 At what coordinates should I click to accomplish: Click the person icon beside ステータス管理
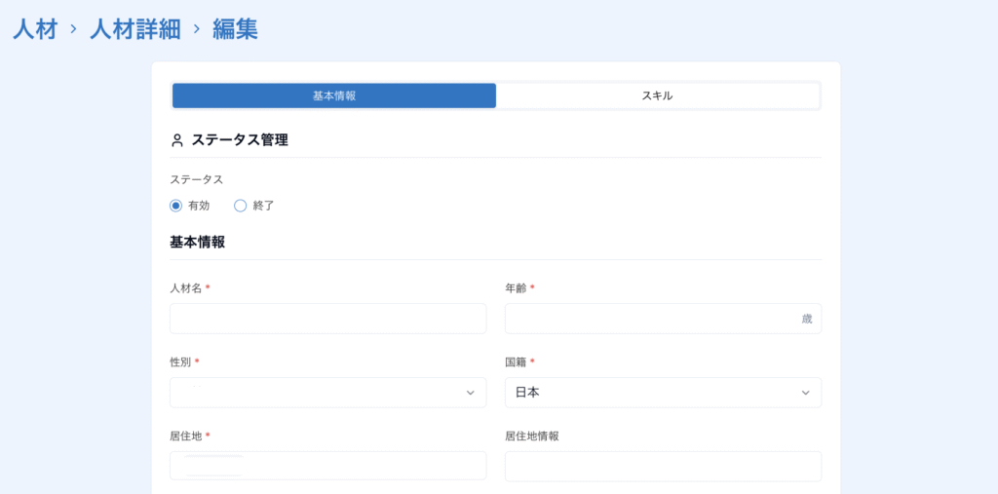(177, 140)
